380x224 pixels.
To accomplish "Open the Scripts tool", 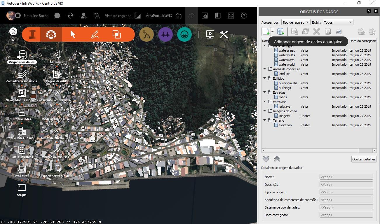I will [x=22, y=187].
